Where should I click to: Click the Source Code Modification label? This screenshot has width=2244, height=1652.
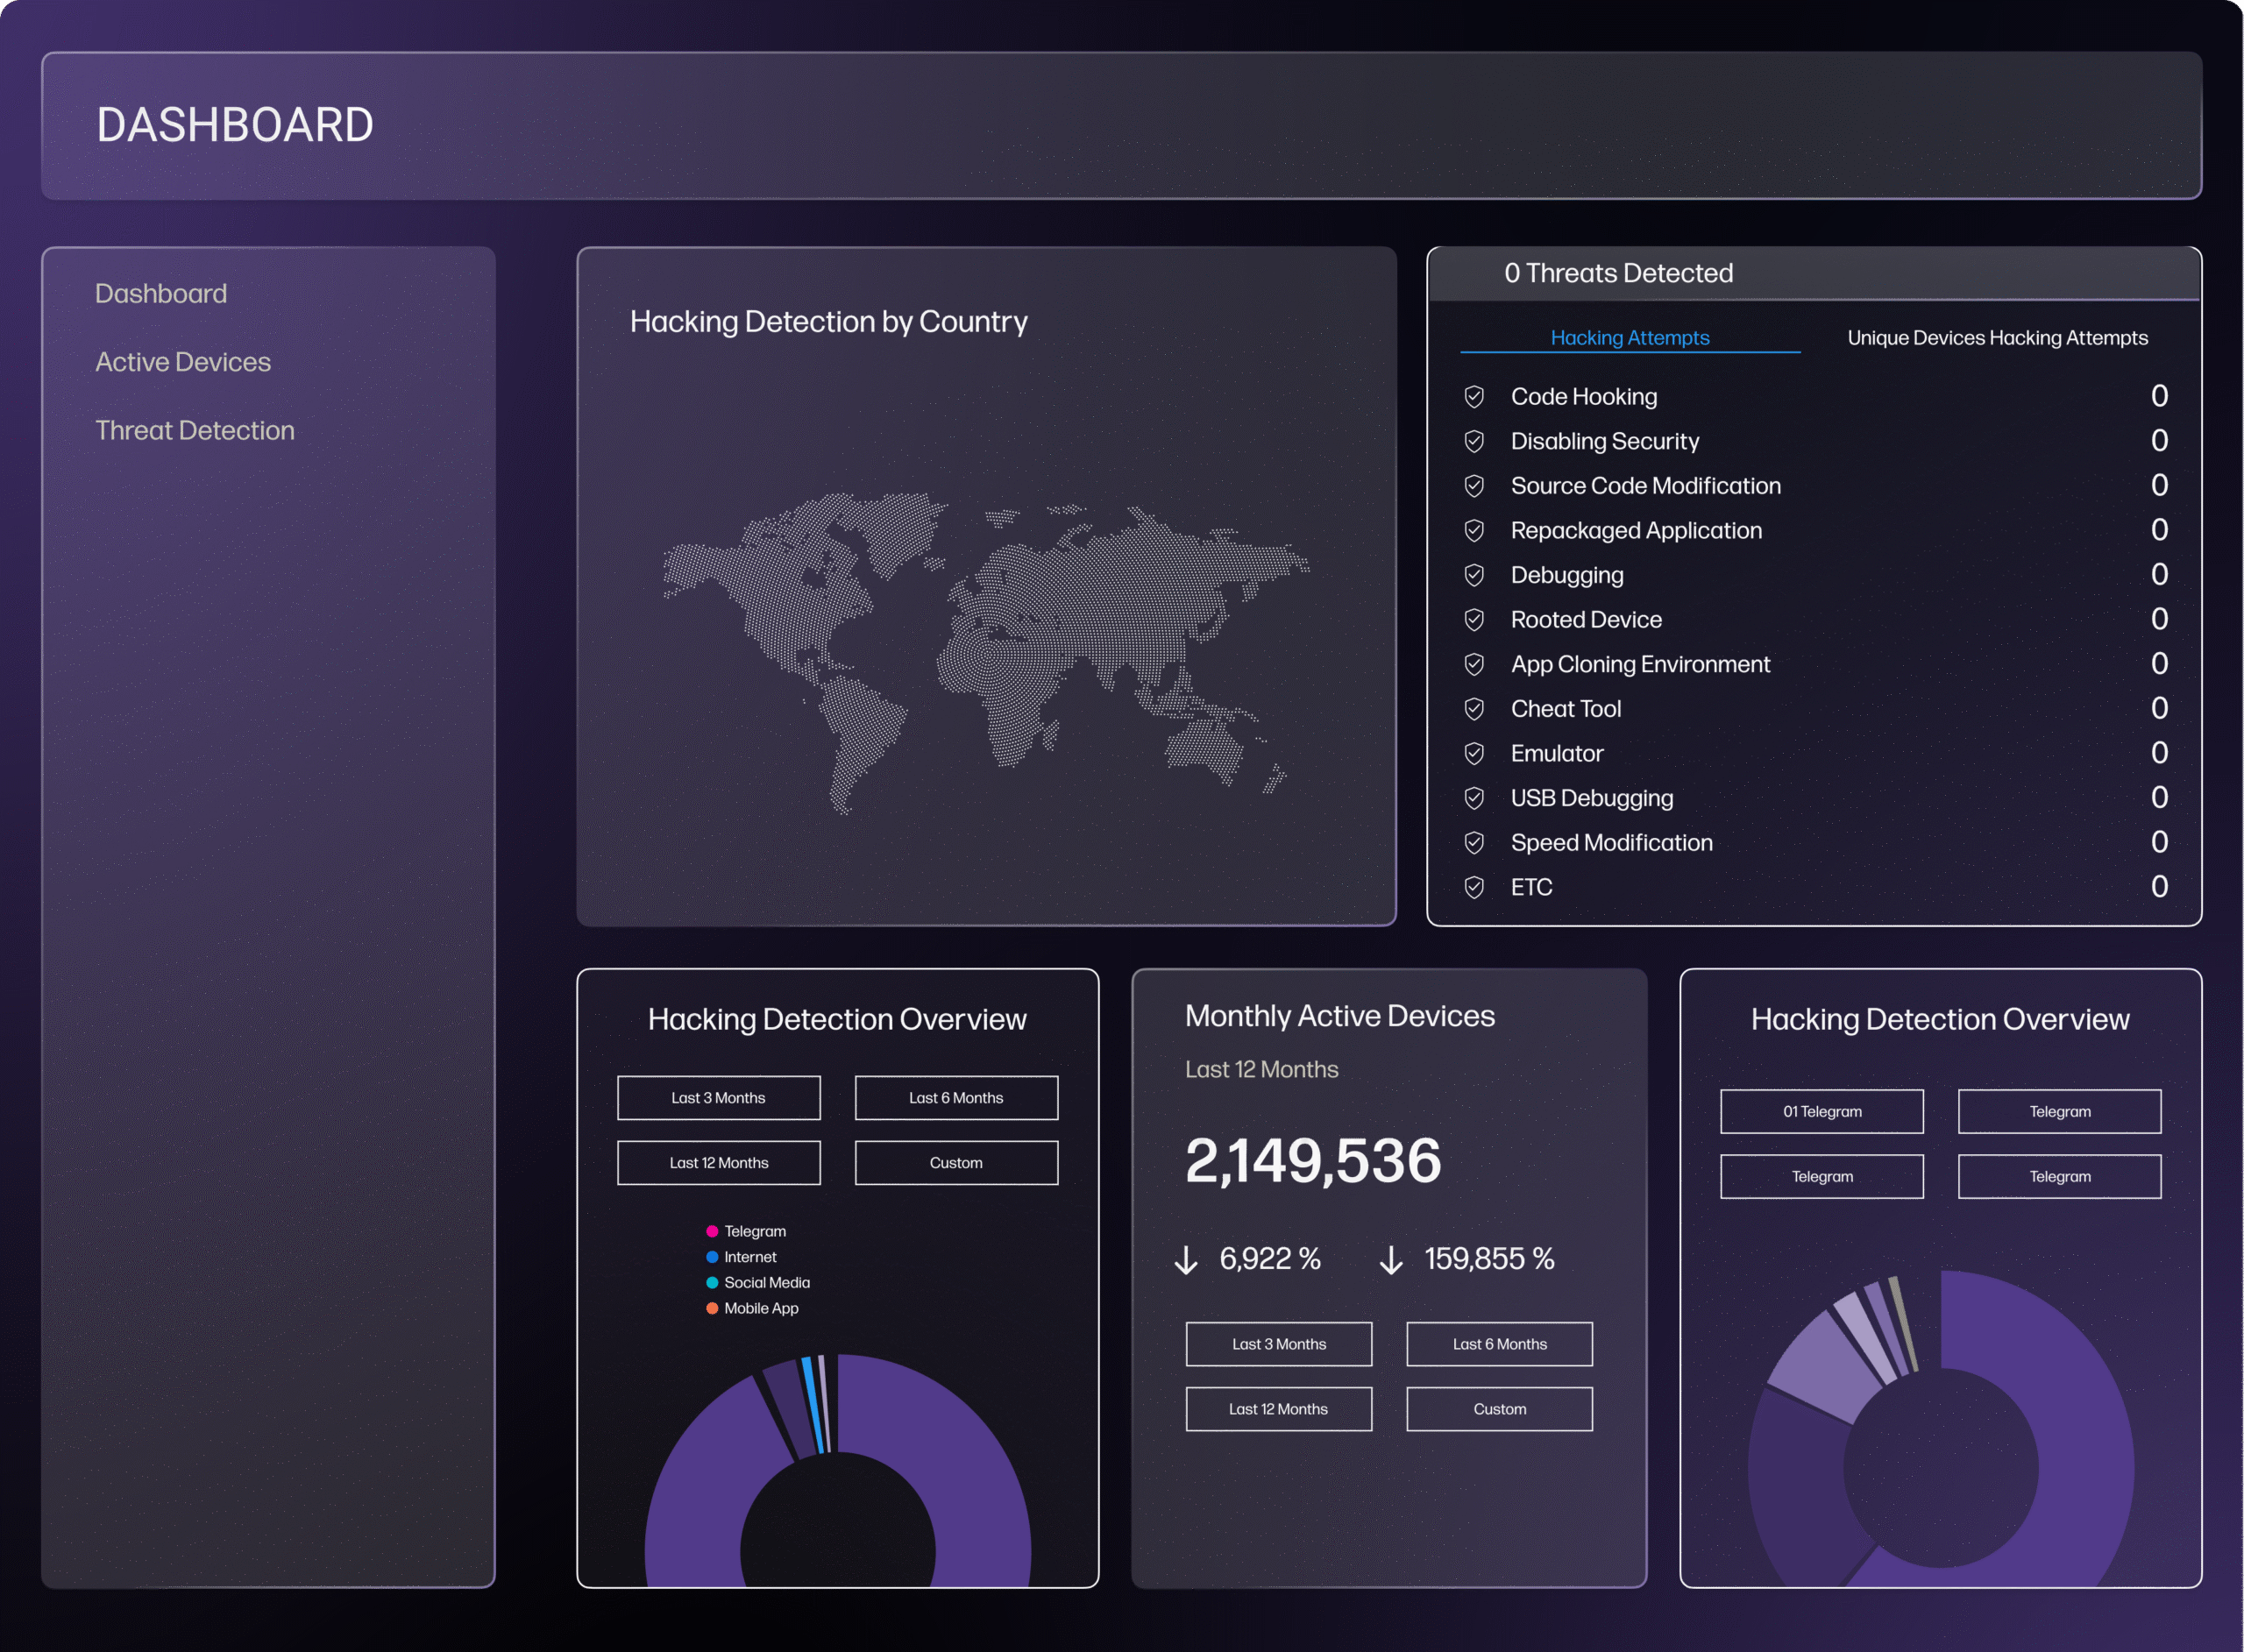point(1646,486)
